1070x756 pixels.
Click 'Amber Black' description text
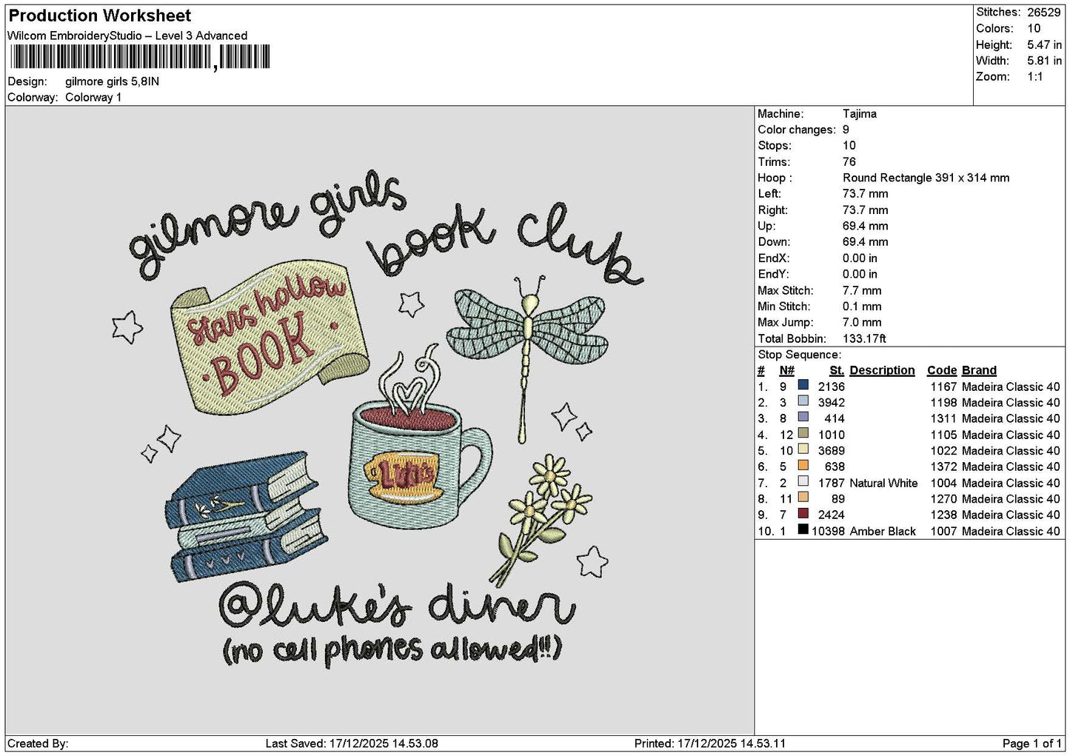click(883, 531)
